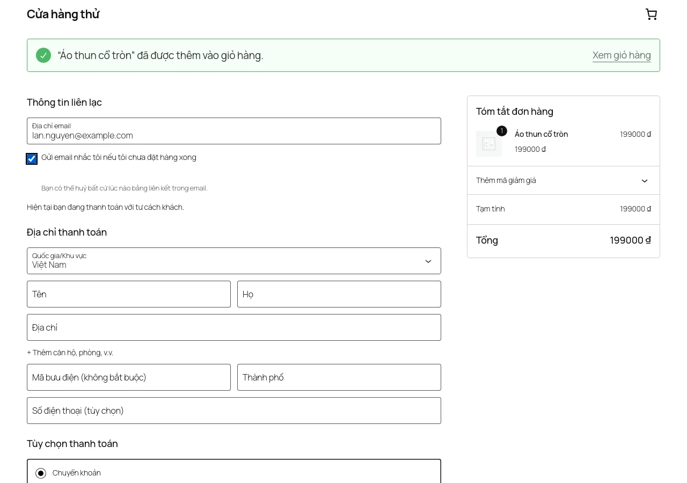Click the Thông tin liên lạc heading
The image size is (687, 483).
coord(64,103)
